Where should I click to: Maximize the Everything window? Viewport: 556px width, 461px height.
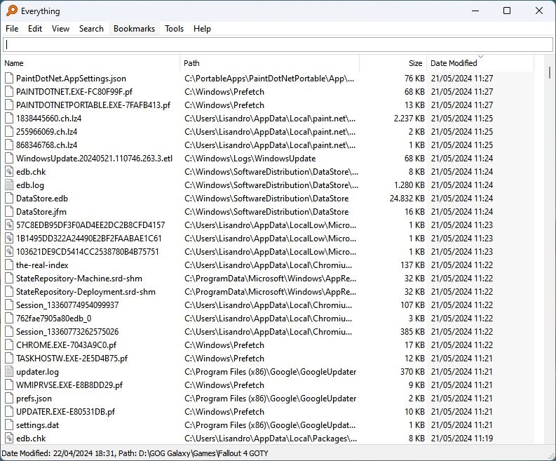pyautogui.click(x=507, y=11)
